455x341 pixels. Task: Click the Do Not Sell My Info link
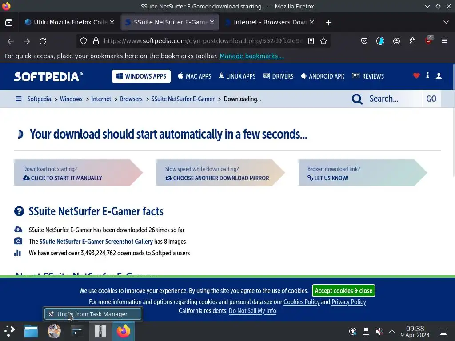click(252, 311)
